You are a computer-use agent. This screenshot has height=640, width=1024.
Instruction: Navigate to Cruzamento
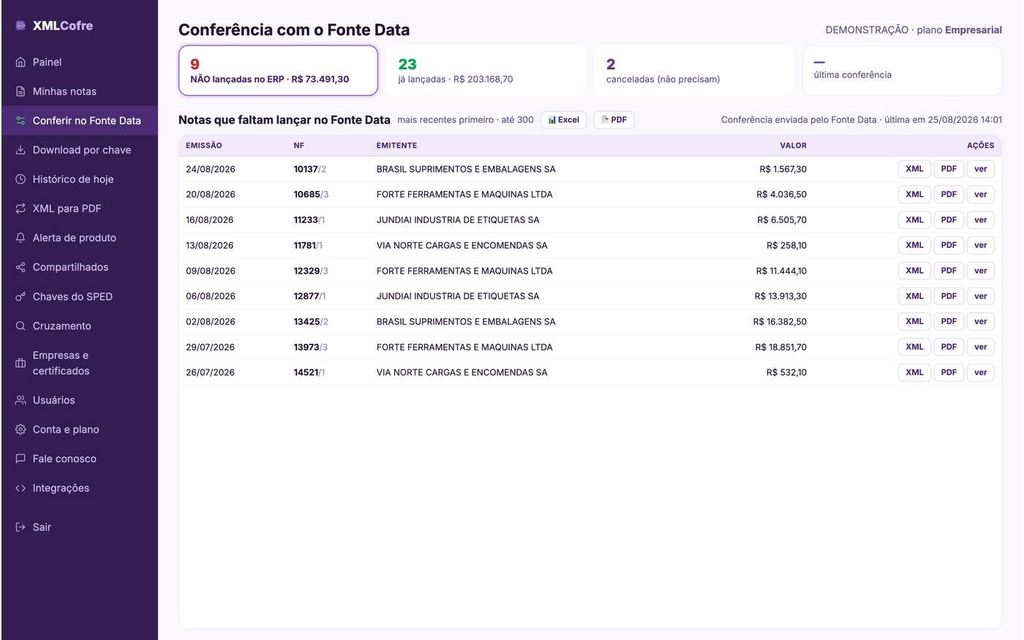tap(80, 325)
